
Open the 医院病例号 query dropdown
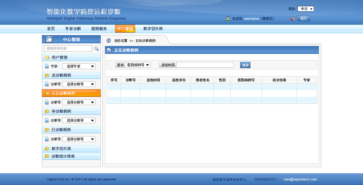point(138,65)
